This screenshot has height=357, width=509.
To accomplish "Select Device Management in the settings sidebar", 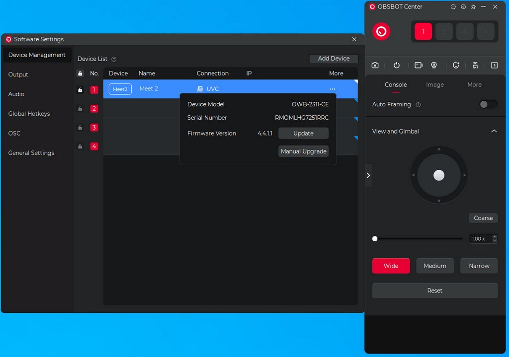I will click(x=37, y=55).
